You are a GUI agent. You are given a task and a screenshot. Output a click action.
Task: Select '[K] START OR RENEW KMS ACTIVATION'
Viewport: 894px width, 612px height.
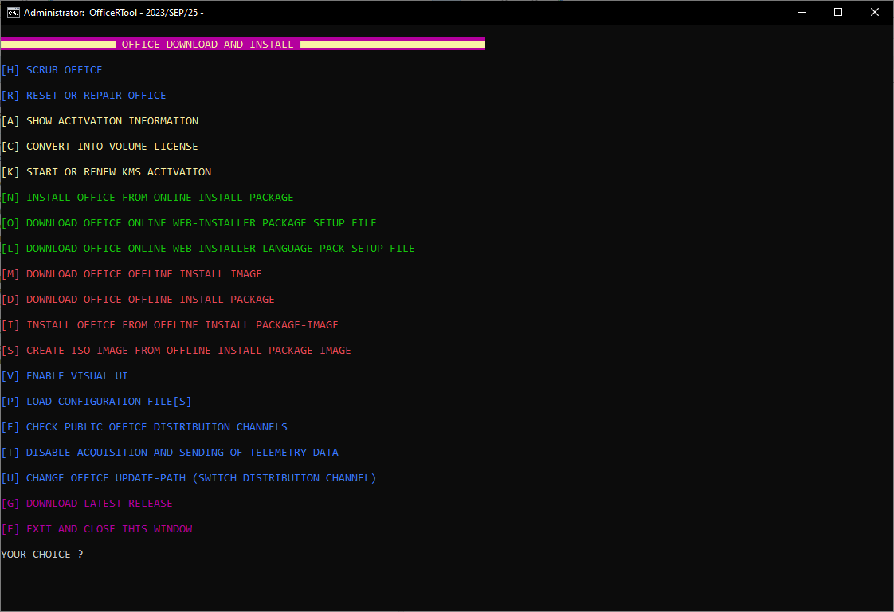point(106,171)
